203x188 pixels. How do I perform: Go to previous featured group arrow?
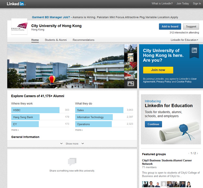[189, 153]
